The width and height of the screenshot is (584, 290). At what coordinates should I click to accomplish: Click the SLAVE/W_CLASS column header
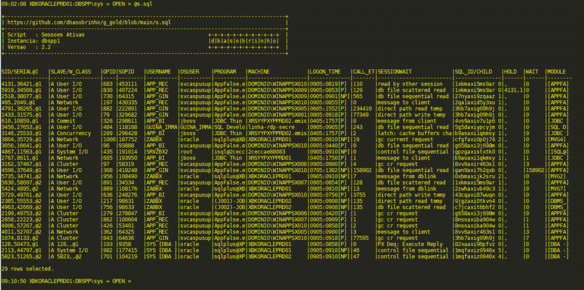tap(70, 71)
